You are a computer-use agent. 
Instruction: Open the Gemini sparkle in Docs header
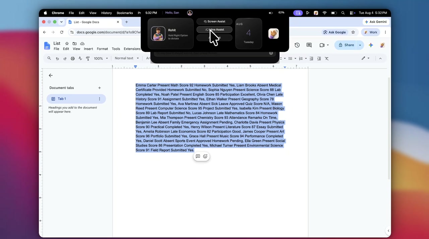click(371, 45)
